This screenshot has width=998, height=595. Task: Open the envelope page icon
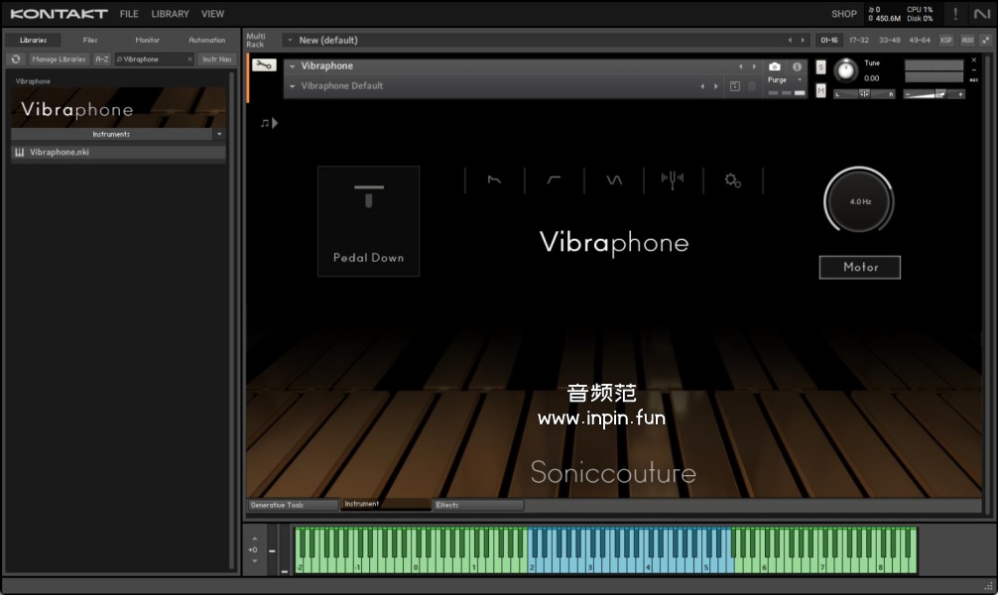494,180
